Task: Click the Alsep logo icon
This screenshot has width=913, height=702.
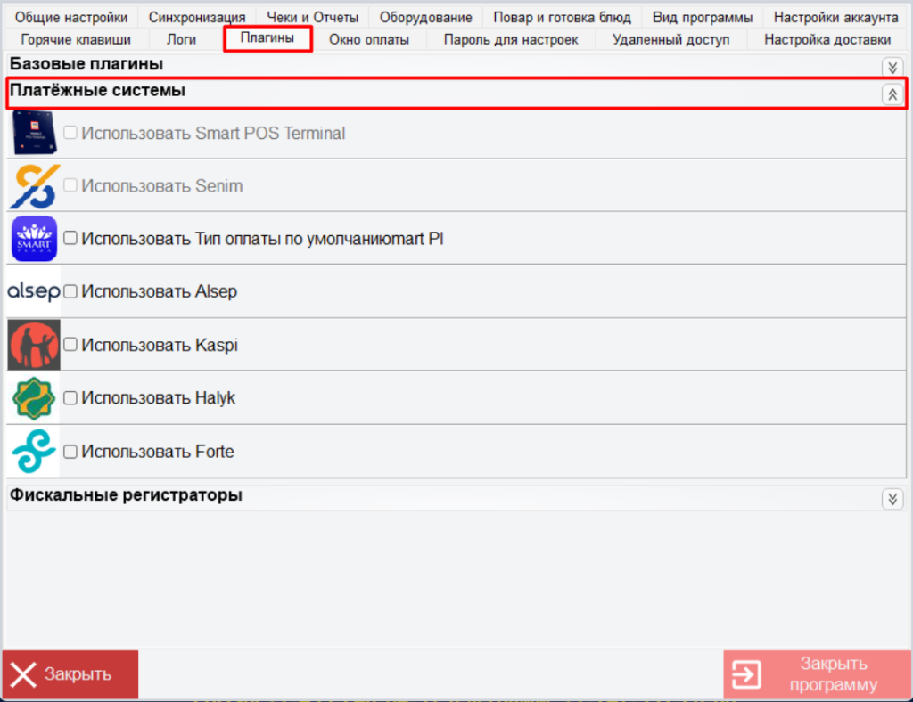Action: [34, 291]
